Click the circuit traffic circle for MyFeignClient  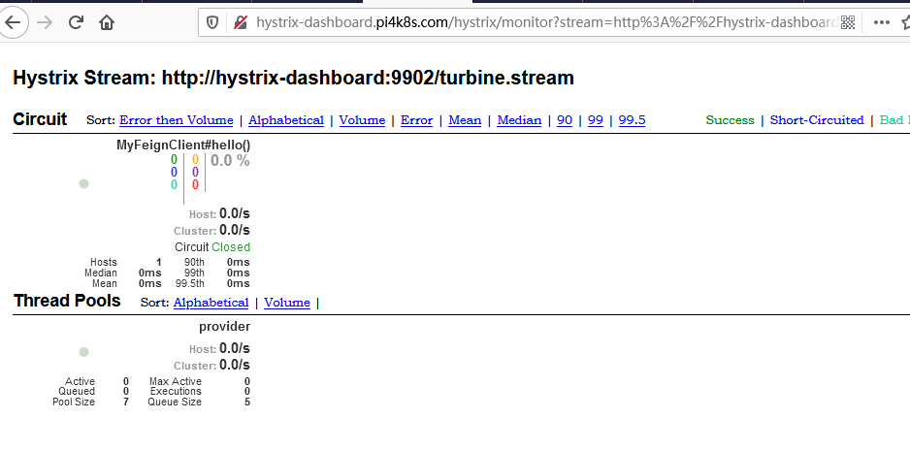83,184
